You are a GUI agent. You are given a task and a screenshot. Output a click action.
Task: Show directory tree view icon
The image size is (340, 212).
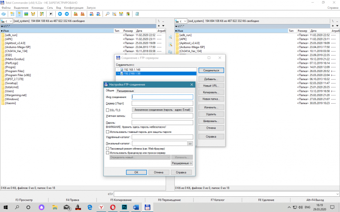tap(33, 14)
